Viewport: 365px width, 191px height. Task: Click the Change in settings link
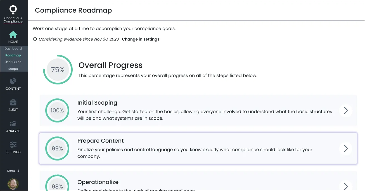(140, 39)
